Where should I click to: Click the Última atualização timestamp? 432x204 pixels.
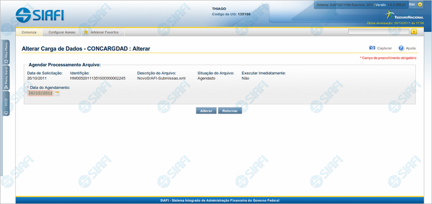coord(395,23)
